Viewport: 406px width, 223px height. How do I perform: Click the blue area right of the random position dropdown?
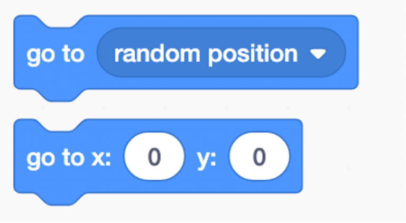tap(352, 53)
